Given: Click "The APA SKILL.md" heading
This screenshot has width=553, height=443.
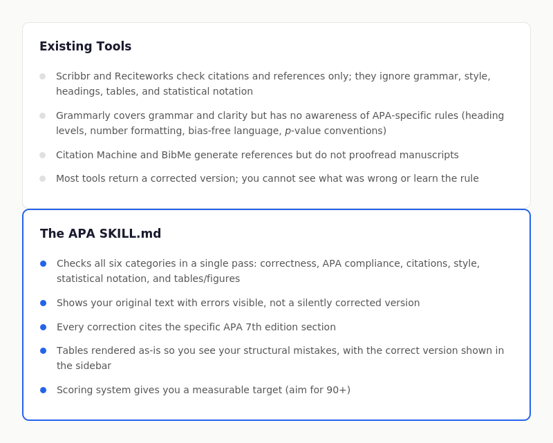Looking at the screenshot, I should pos(100,234).
